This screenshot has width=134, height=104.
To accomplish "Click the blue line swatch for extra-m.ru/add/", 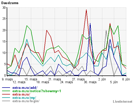I will 6,88.
